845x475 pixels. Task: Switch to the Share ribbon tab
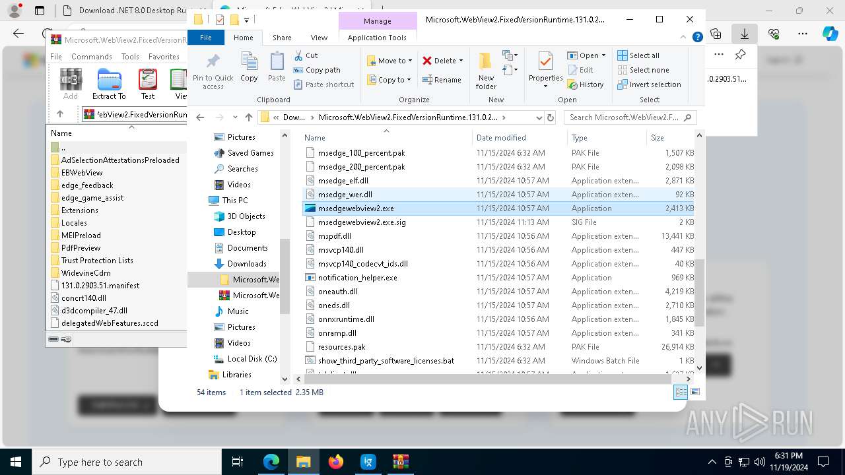tap(282, 38)
